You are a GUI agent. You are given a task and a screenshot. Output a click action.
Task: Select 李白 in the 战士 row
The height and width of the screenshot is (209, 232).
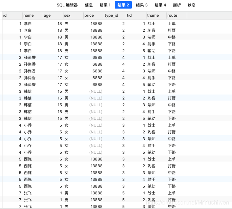click(x=28, y=24)
